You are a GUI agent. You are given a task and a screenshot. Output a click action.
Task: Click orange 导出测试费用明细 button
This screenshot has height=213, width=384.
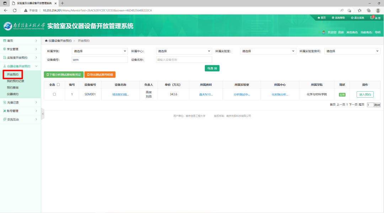(100, 75)
